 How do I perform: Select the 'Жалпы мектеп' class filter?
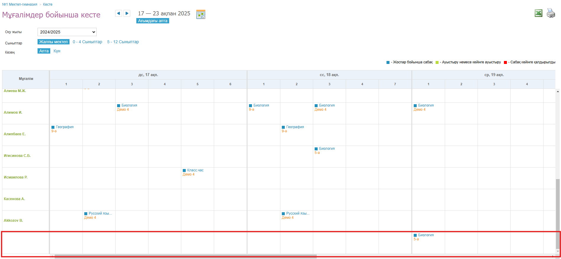coord(54,42)
